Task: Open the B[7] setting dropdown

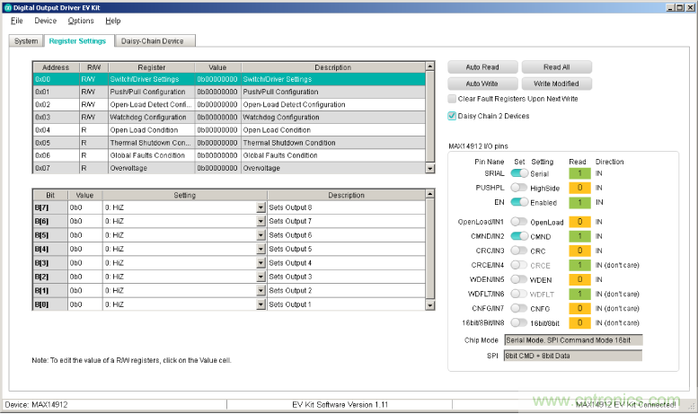Action: coord(261,207)
